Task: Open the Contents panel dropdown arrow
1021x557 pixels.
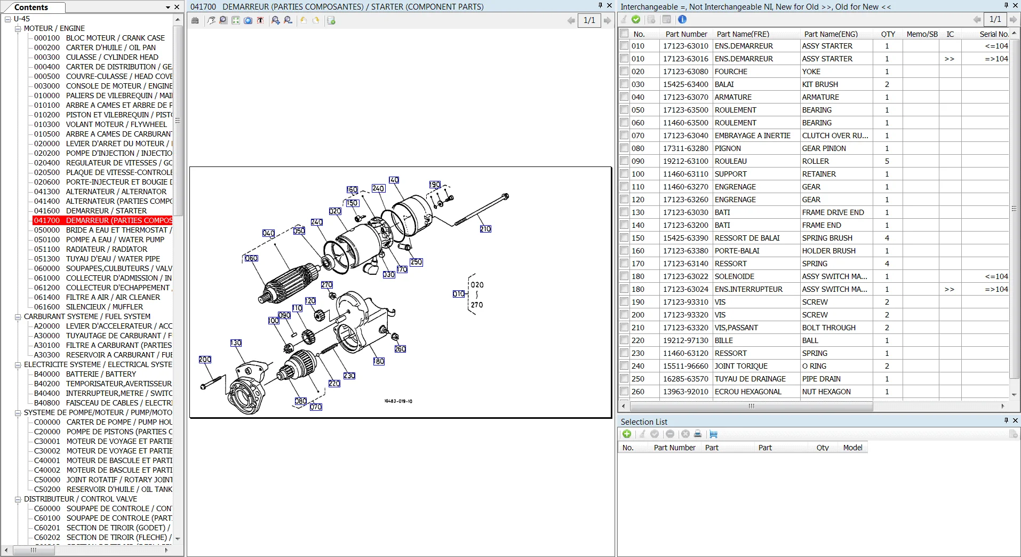Action: (168, 7)
